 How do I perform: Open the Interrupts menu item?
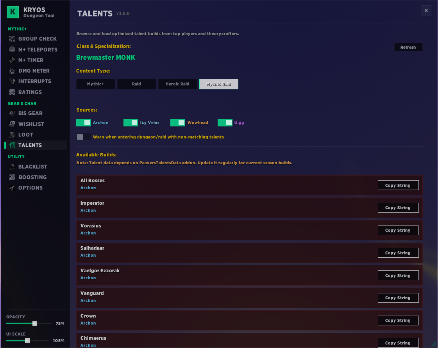tap(35, 82)
